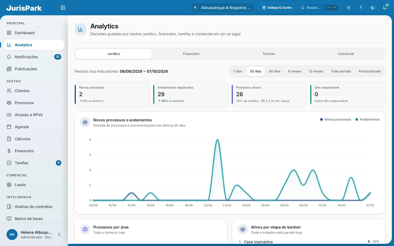394x246 pixels.
Task: Toggle the light/dark theme sun icon
Action: 349,8
